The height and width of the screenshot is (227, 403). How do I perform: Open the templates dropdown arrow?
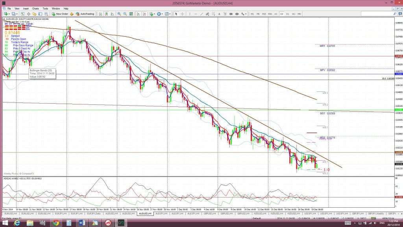pos(170,14)
